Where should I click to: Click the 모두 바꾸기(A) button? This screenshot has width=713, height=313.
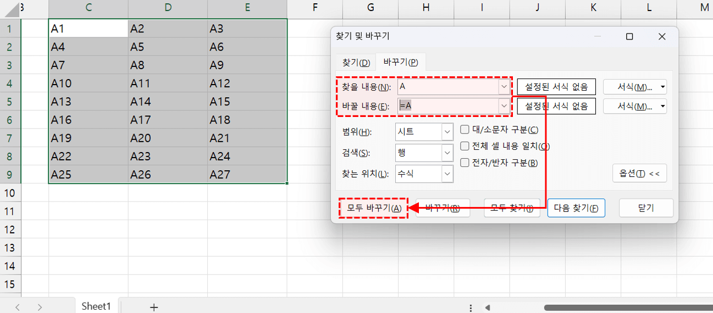373,208
